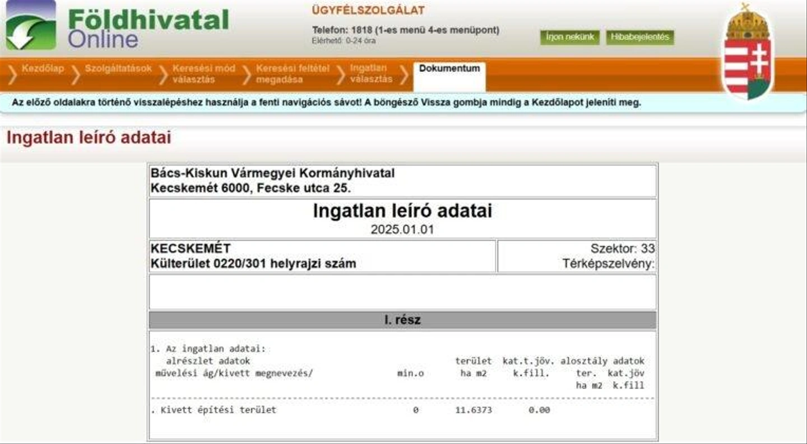
Task: Click Külterület 0220/301 helyrajzi szám text
Action: pyautogui.click(x=253, y=263)
